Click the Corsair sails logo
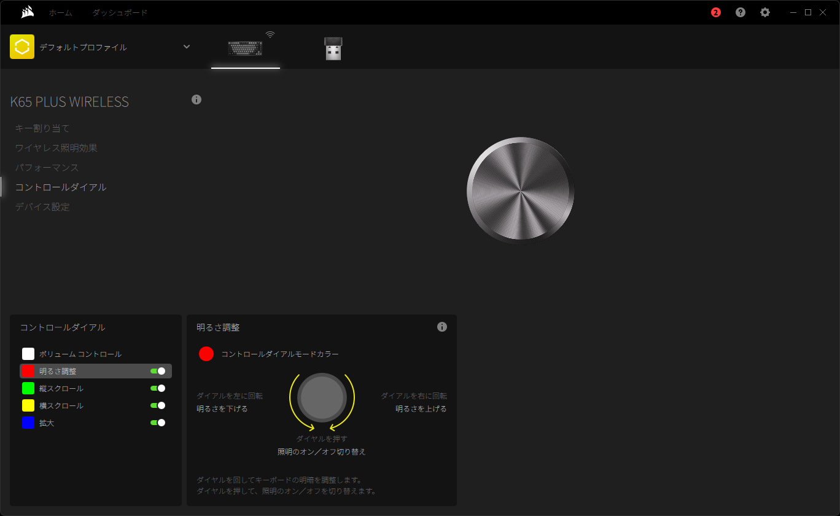840x516 pixels. pos(27,12)
